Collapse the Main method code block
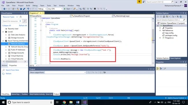 [x=41, y=30]
